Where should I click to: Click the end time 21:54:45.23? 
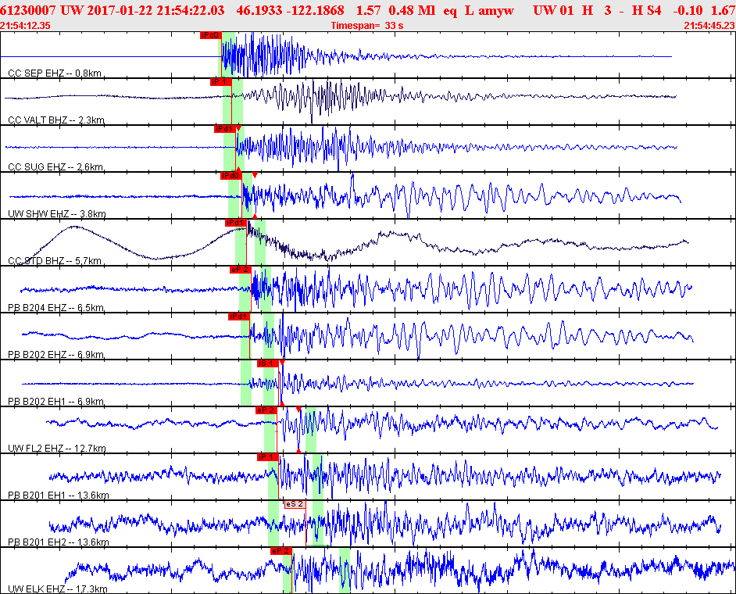click(709, 26)
